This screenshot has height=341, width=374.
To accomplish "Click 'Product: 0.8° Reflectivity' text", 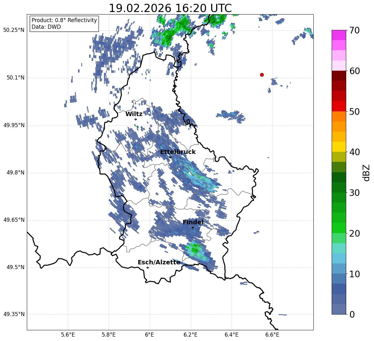I will (x=64, y=20).
